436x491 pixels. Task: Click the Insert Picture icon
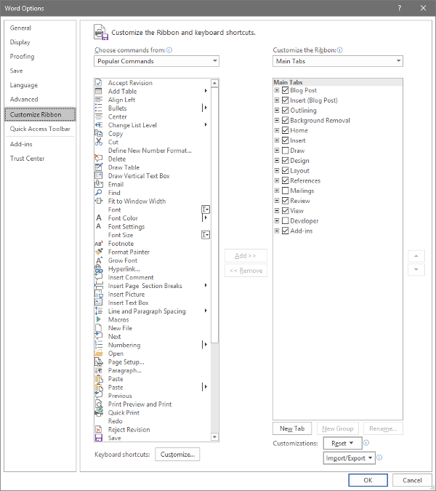[100, 295]
